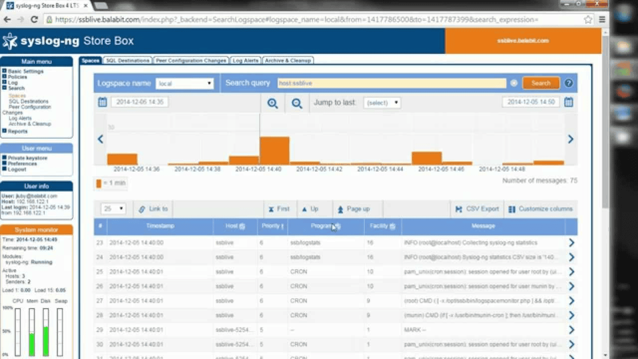Clear the search query field
This screenshot has width=638, height=359.
point(514,83)
